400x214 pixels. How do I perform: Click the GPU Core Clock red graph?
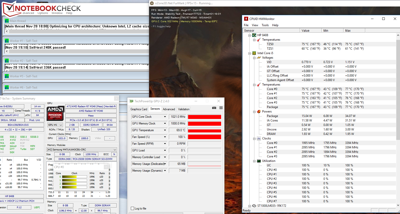pos(204,117)
